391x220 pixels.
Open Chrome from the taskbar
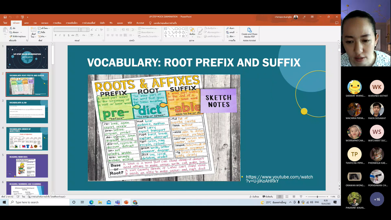pyautogui.click(x=135, y=202)
